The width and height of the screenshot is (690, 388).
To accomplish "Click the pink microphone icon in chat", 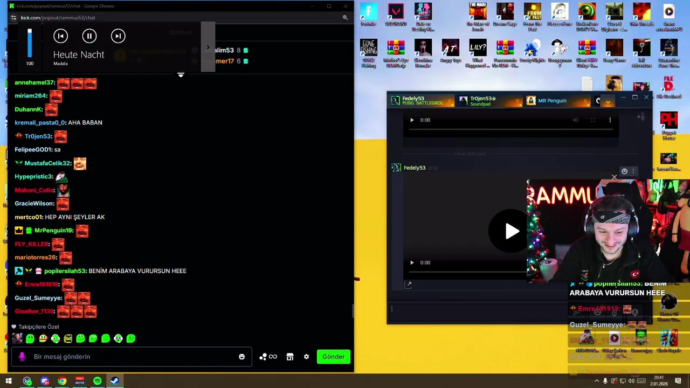I will point(22,357).
